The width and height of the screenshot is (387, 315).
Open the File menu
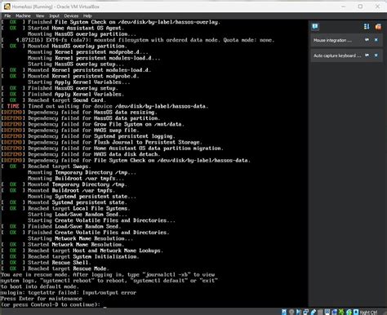point(7,16)
